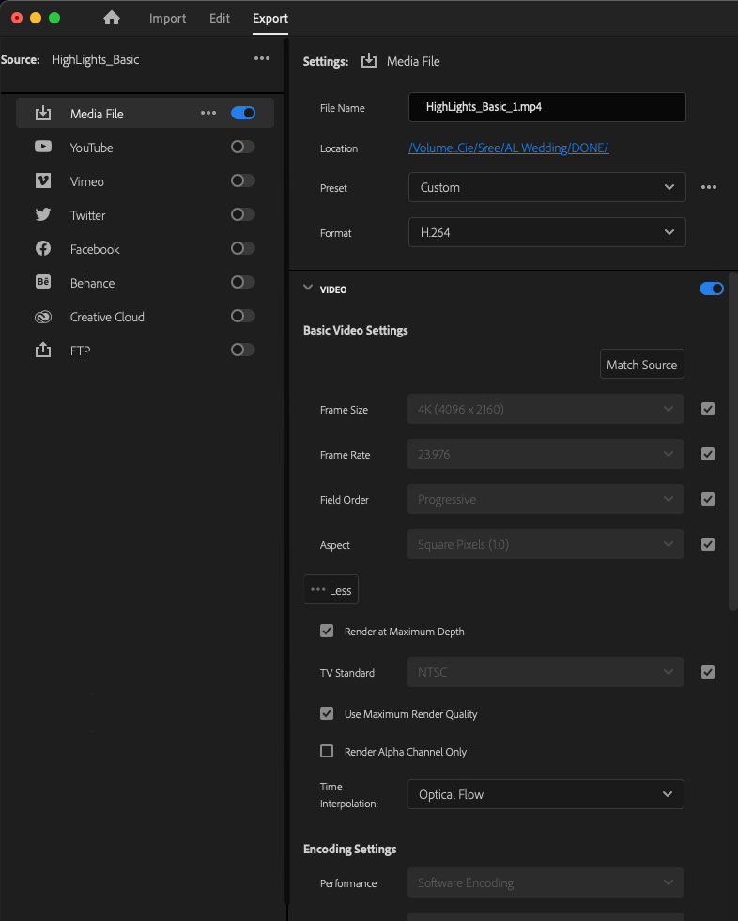Enable Creative Cloud upload toggle

pos(243,316)
